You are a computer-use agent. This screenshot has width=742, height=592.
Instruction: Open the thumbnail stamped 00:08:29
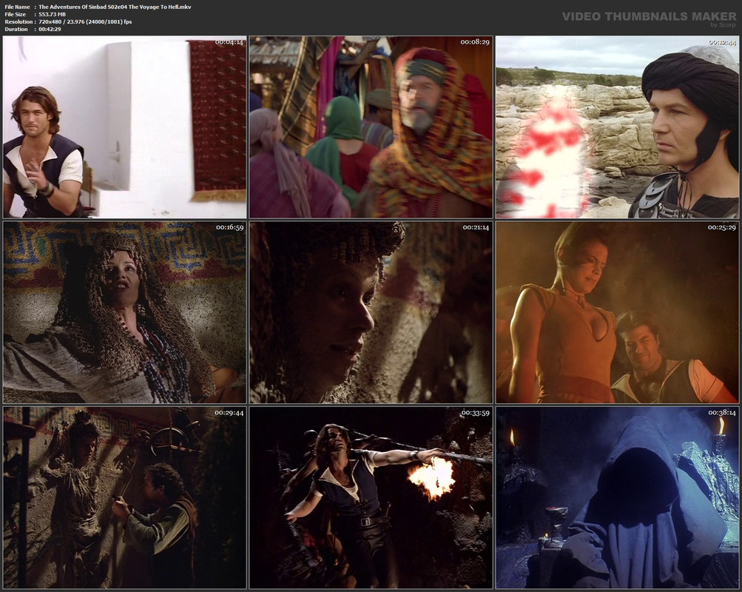click(371, 127)
